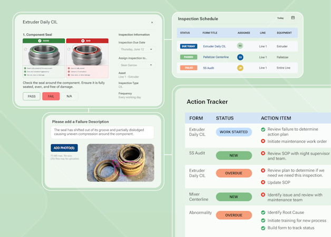Sort schedule by STATUS column header
This screenshot has height=237, width=331.
click(x=185, y=33)
